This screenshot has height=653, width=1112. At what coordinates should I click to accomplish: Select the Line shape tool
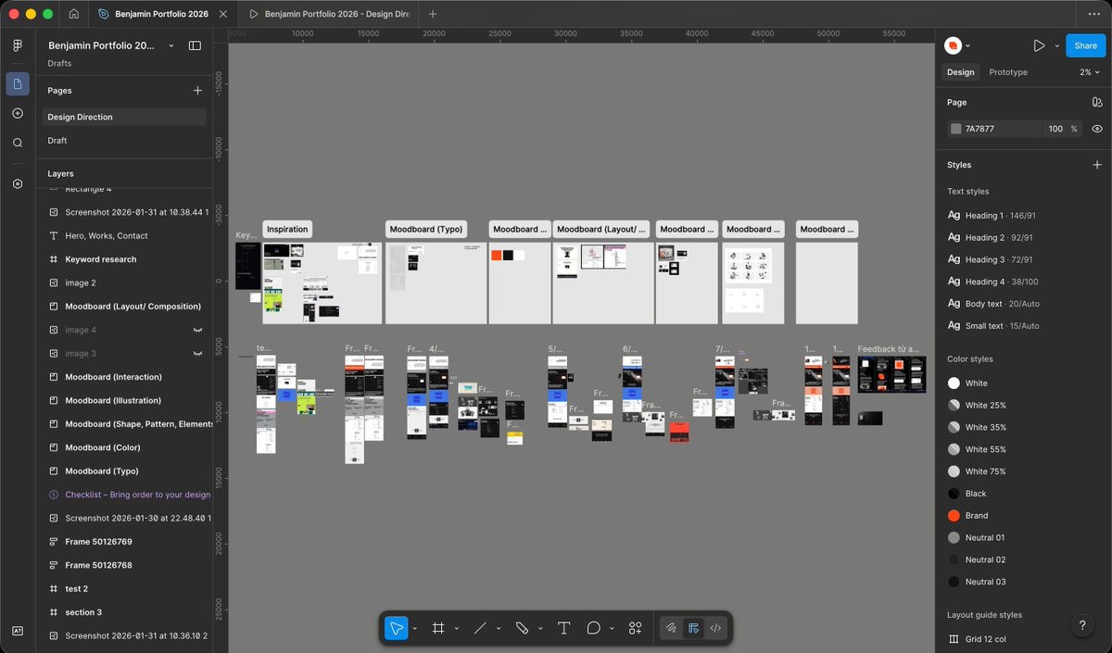pyautogui.click(x=480, y=628)
